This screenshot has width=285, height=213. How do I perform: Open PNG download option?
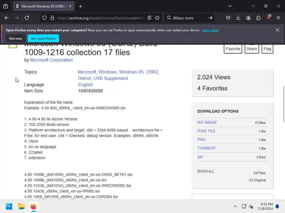[202, 140]
